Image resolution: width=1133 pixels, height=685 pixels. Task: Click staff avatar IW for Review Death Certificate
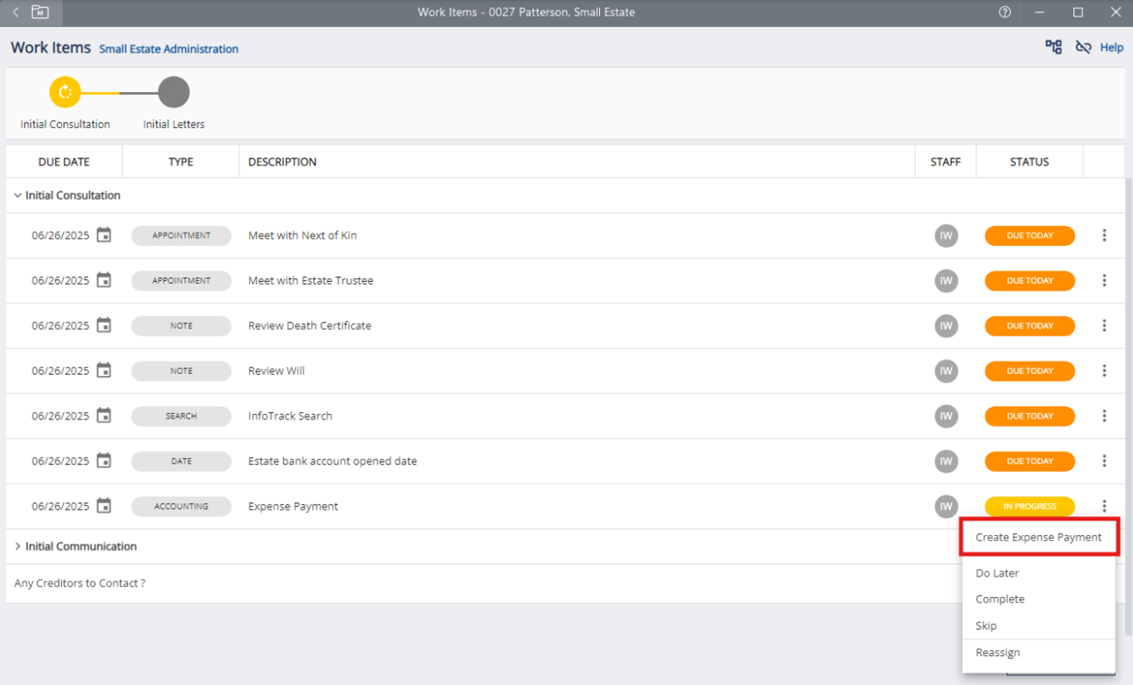point(945,325)
